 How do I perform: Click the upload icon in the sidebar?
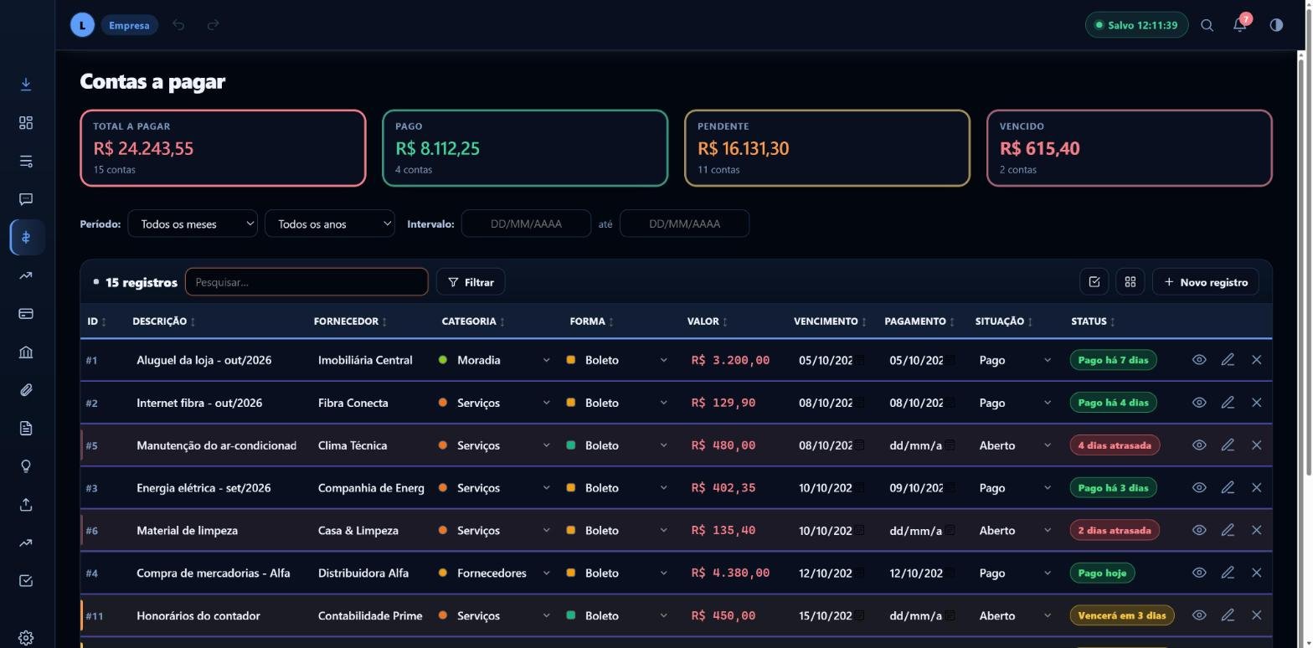click(x=26, y=505)
